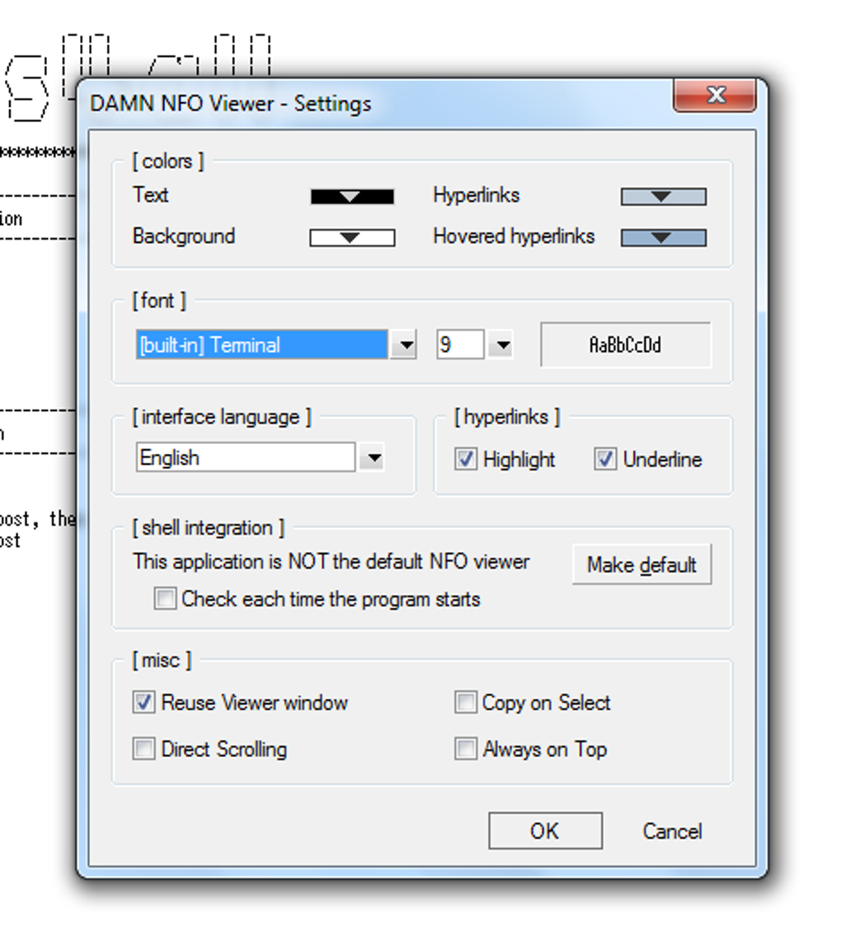Click the font size field showing 9
Screen dimensions: 841x930
pos(460,344)
